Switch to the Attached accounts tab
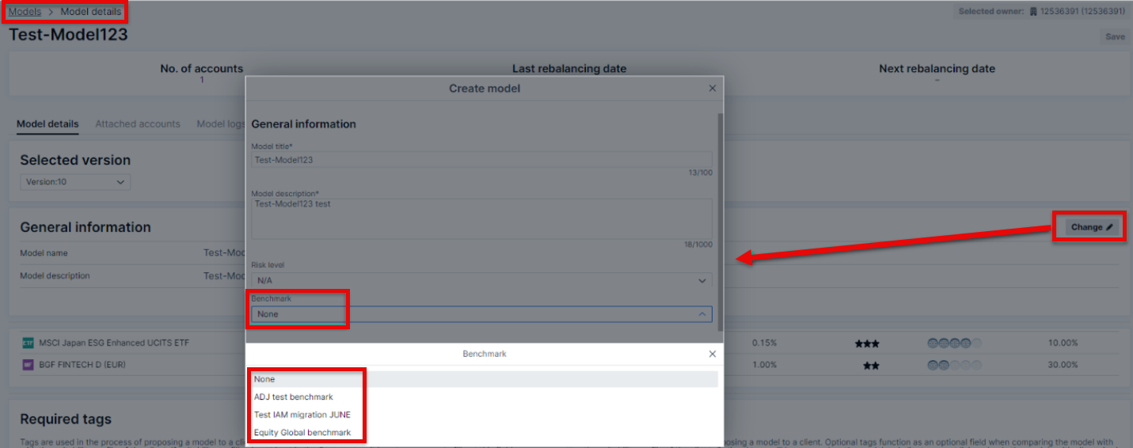The height and width of the screenshot is (448, 1133). (x=138, y=124)
